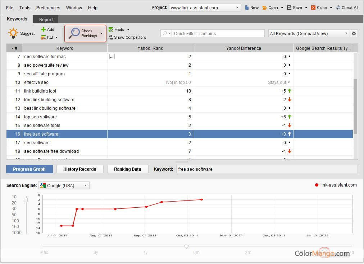Open the Tools menu
The image size is (364, 264).
[x=25, y=8]
